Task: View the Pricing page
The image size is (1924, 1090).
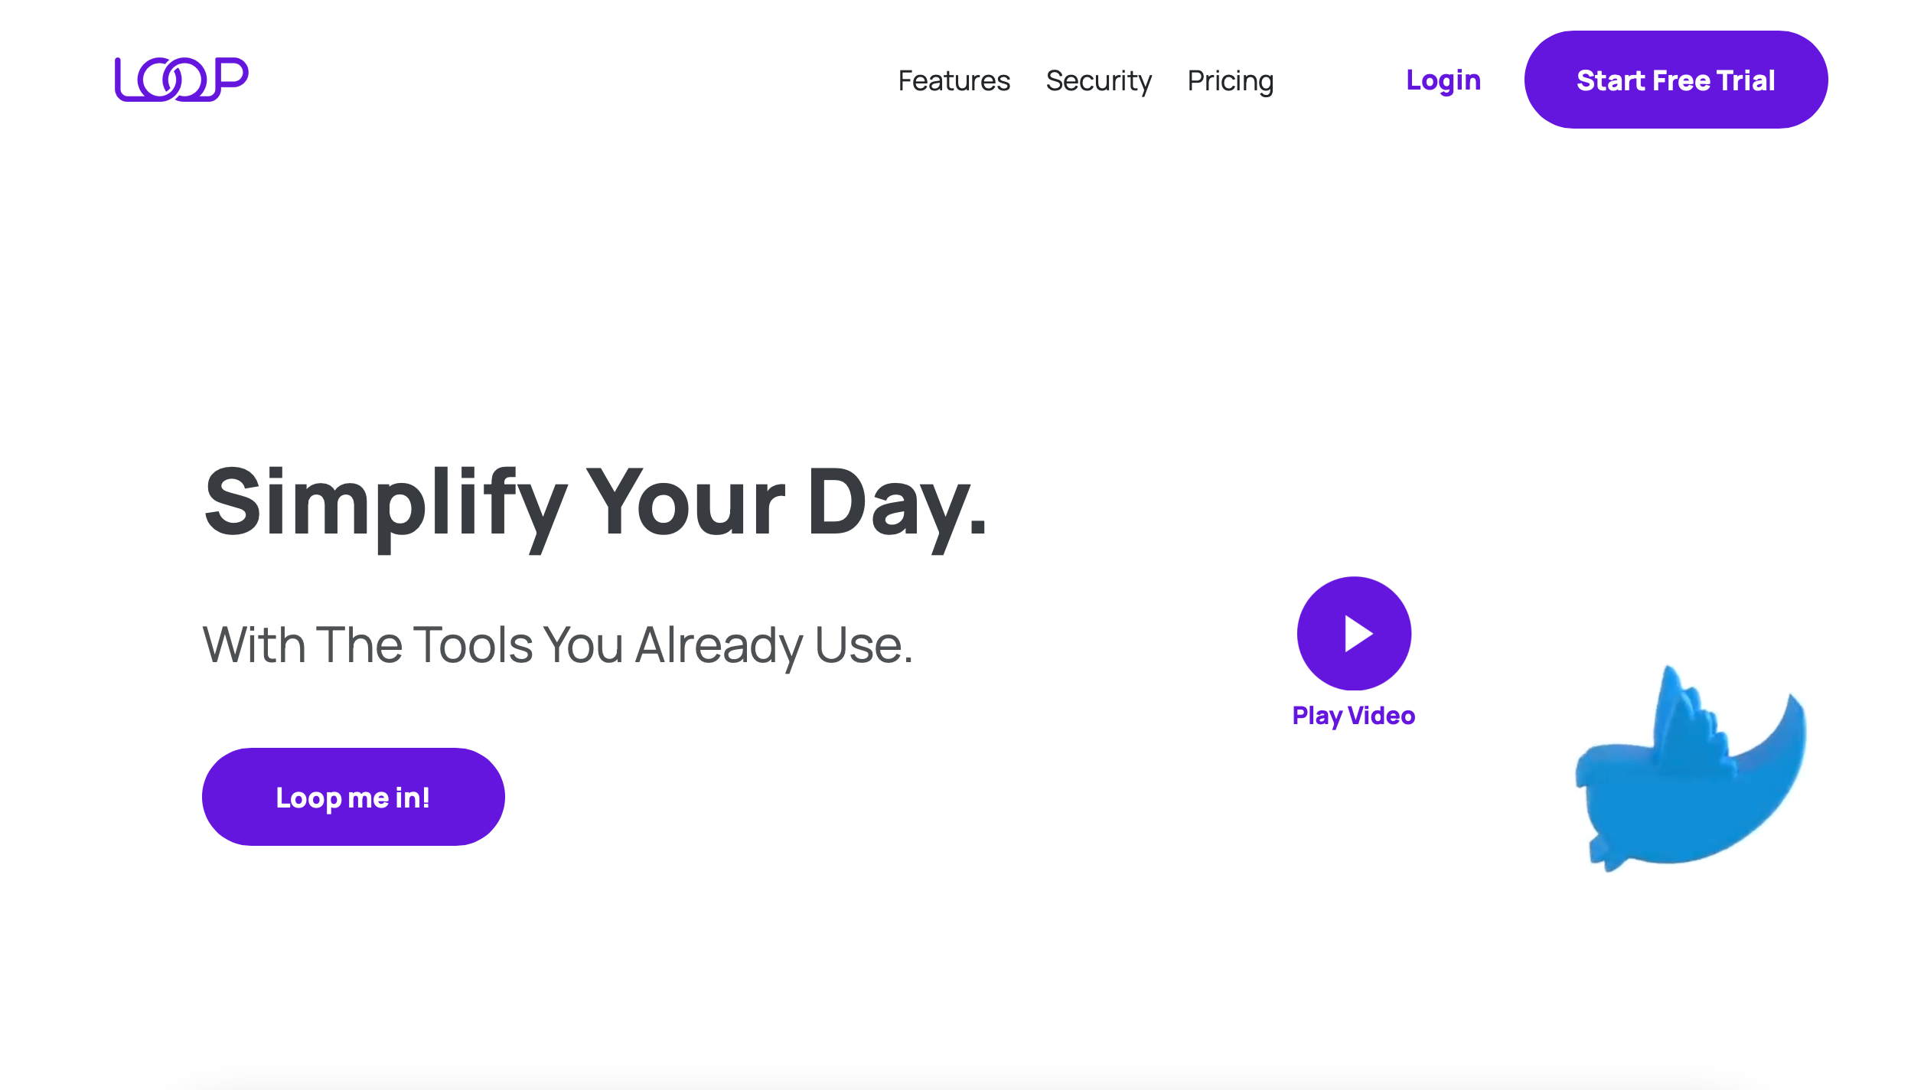Action: [1230, 81]
